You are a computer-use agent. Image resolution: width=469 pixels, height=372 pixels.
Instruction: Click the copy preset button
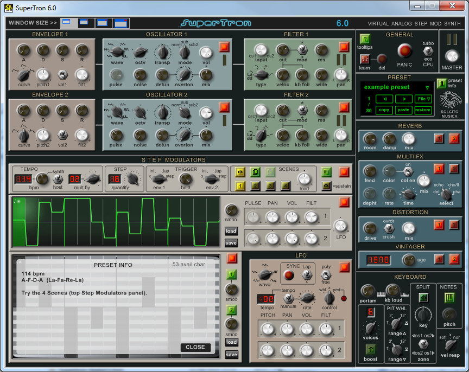coord(384,110)
